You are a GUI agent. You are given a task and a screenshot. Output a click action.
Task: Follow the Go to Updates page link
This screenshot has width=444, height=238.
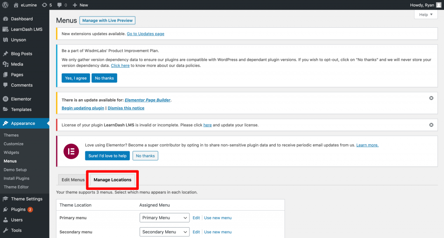click(x=145, y=34)
